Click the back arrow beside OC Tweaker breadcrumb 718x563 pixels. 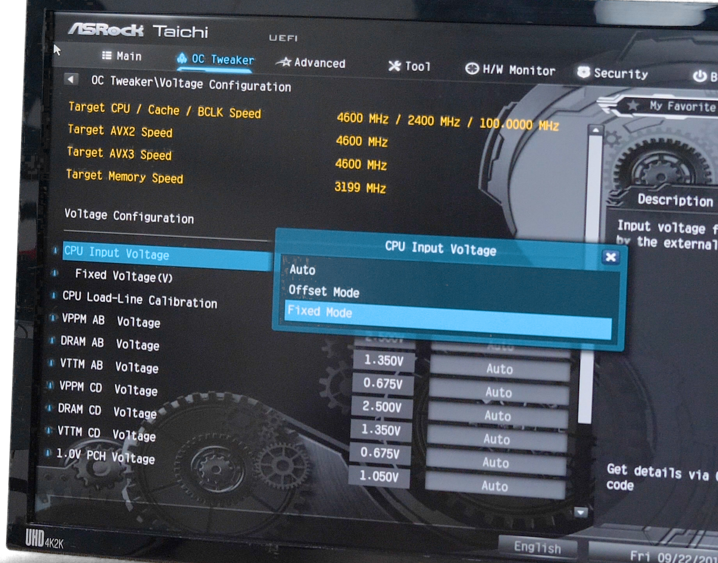pyautogui.click(x=71, y=79)
